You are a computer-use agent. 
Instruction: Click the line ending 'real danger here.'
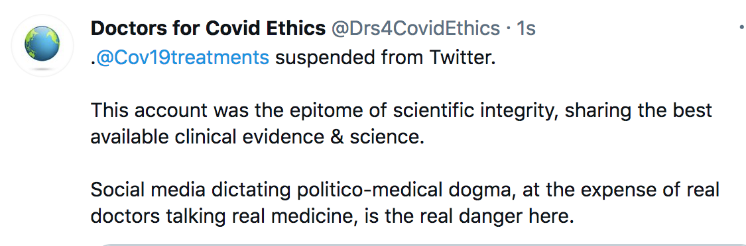(x=332, y=217)
